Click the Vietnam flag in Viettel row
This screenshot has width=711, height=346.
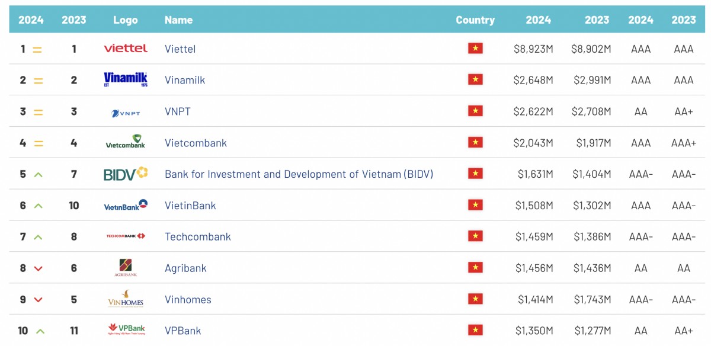pyautogui.click(x=475, y=49)
